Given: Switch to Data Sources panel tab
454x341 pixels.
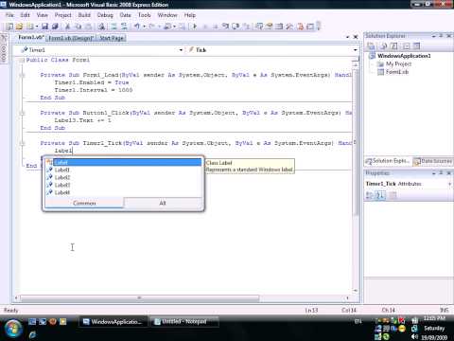Looking at the screenshot, I should [433, 161].
